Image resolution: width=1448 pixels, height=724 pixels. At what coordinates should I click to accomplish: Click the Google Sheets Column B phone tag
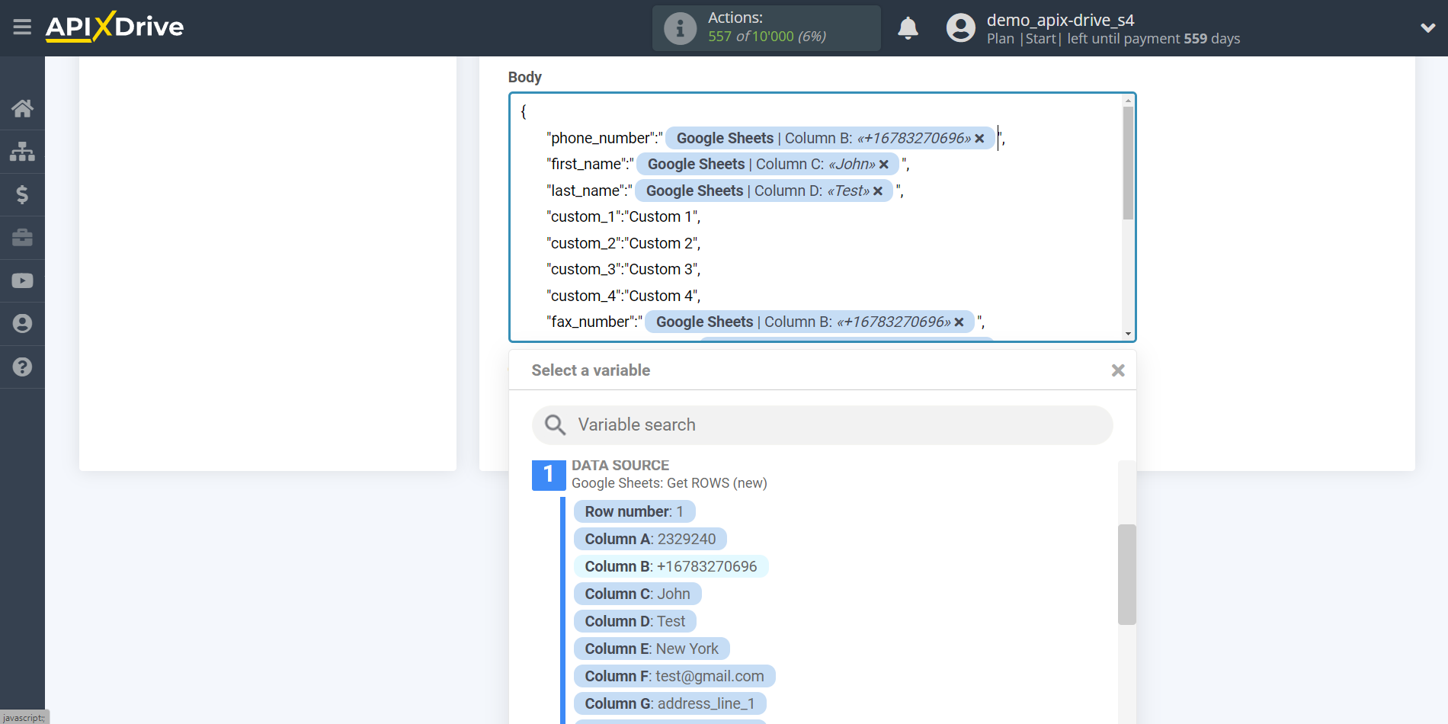point(830,139)
